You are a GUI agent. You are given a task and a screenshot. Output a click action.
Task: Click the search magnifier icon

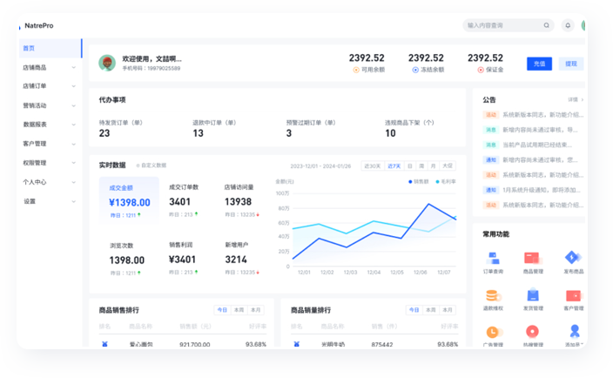(x=546, y=25)
